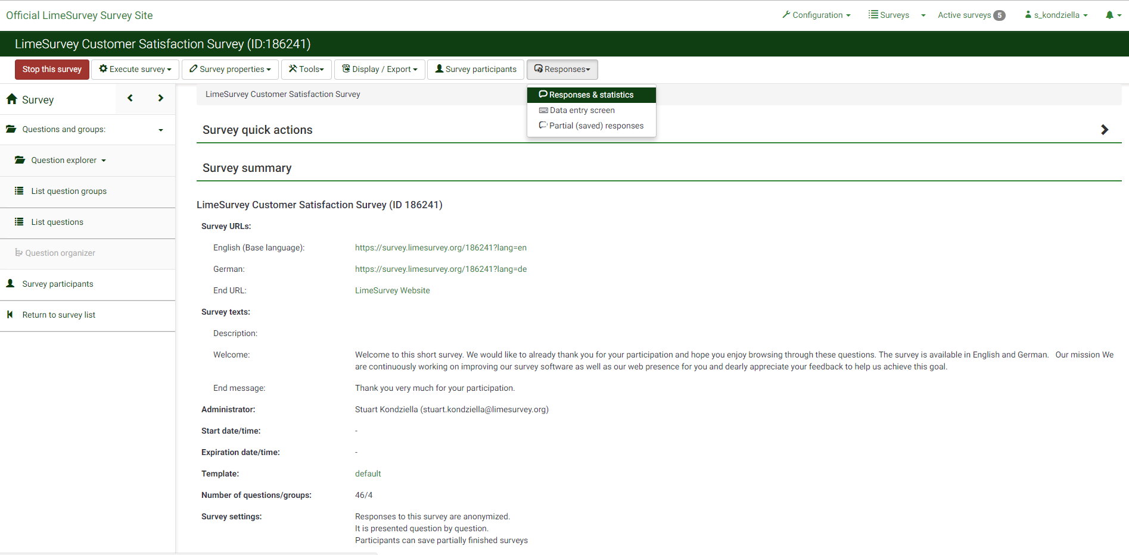The image size is (1129, 555).
Task: Select Data entry screen menu entry
Action: (592, 110)
